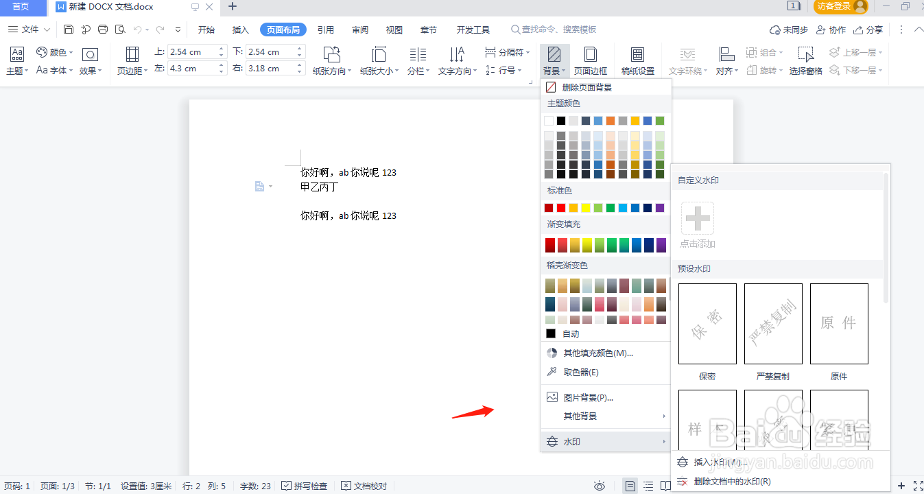Viewport: 924px width, 494px height.
Task: Open the 分栏 columns button
Action: [x=418, y=60]
